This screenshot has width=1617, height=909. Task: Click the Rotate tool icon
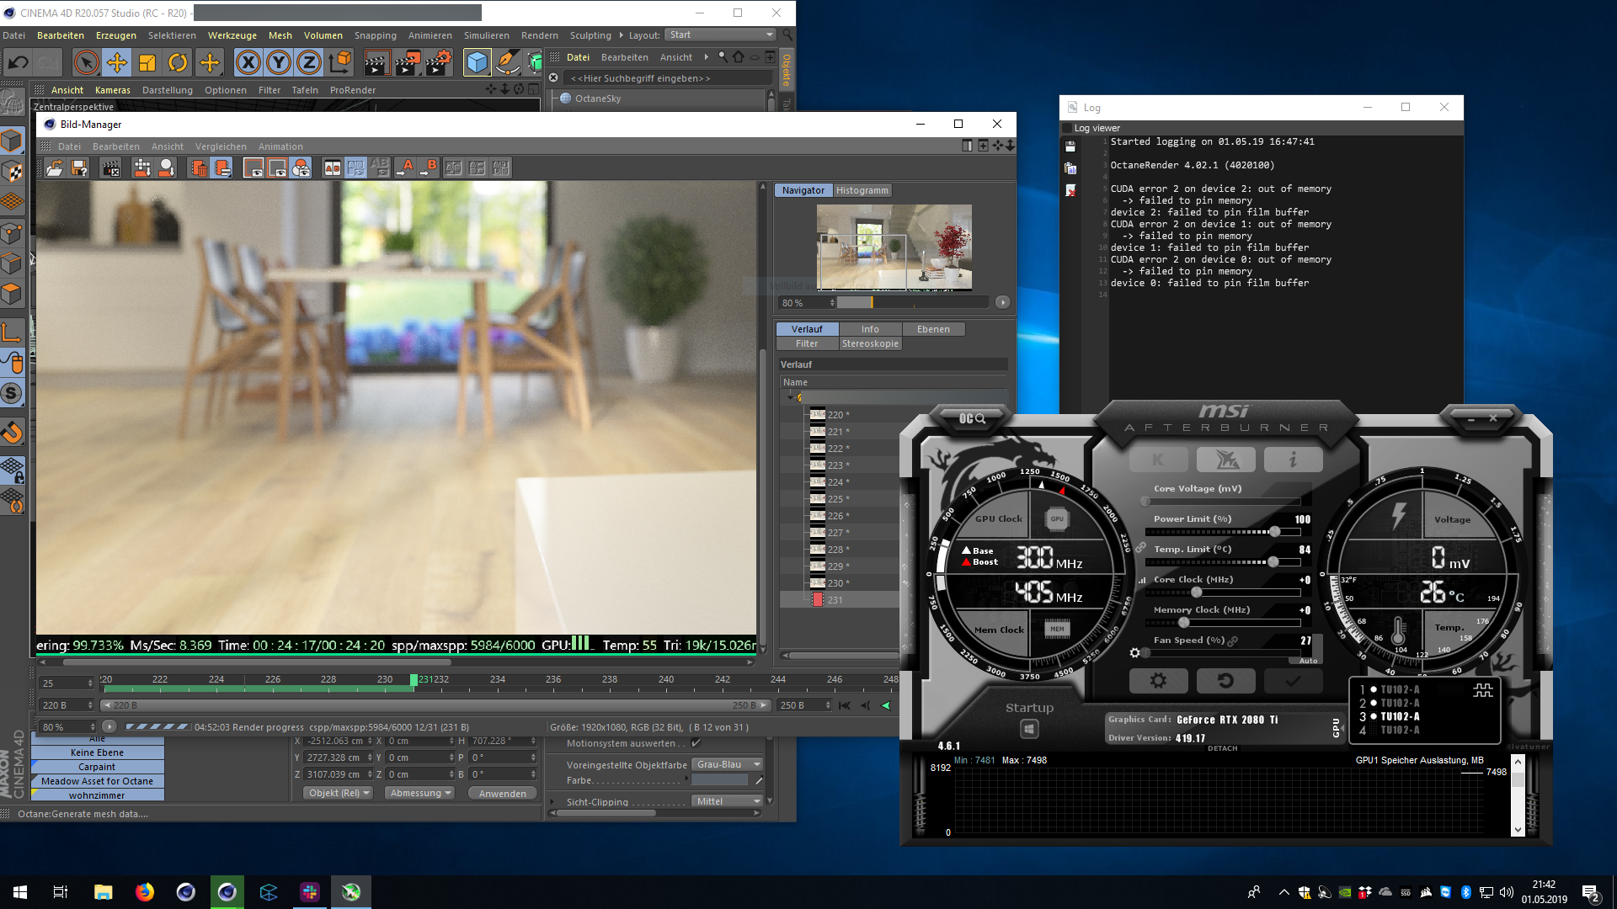click(178, 62)
